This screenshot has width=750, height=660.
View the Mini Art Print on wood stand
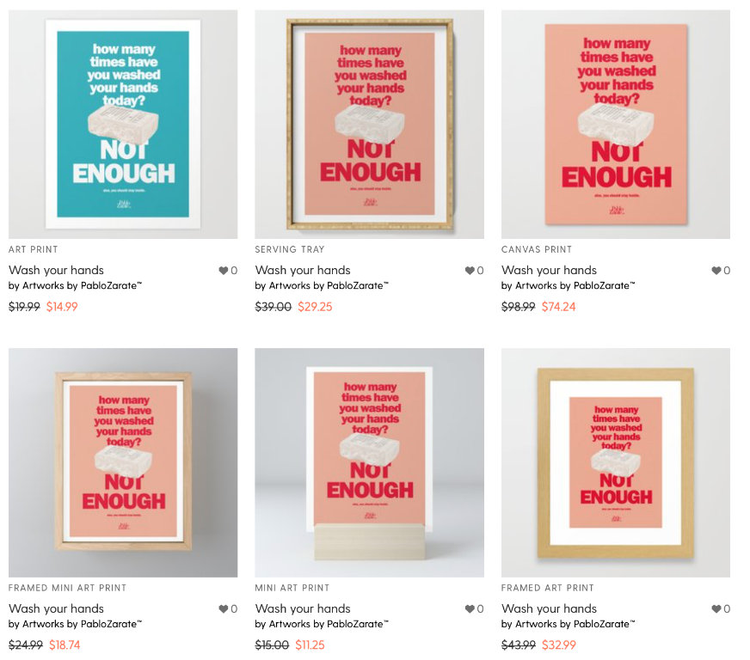[x=369, y=462]
